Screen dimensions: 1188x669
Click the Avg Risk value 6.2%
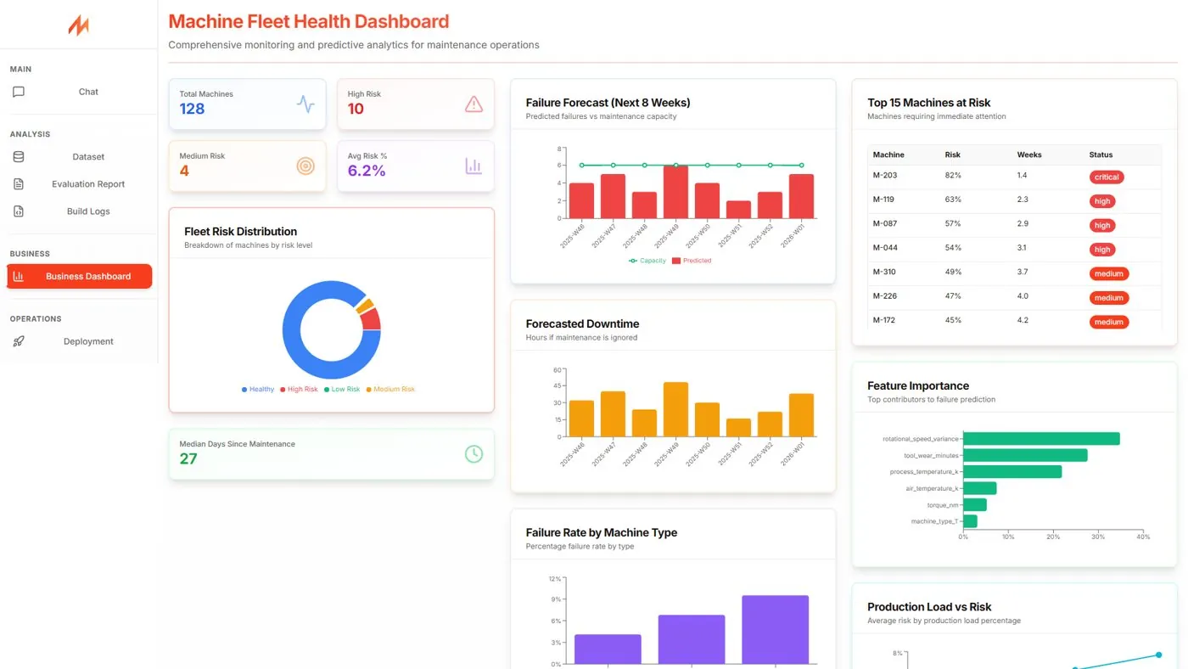367,171
